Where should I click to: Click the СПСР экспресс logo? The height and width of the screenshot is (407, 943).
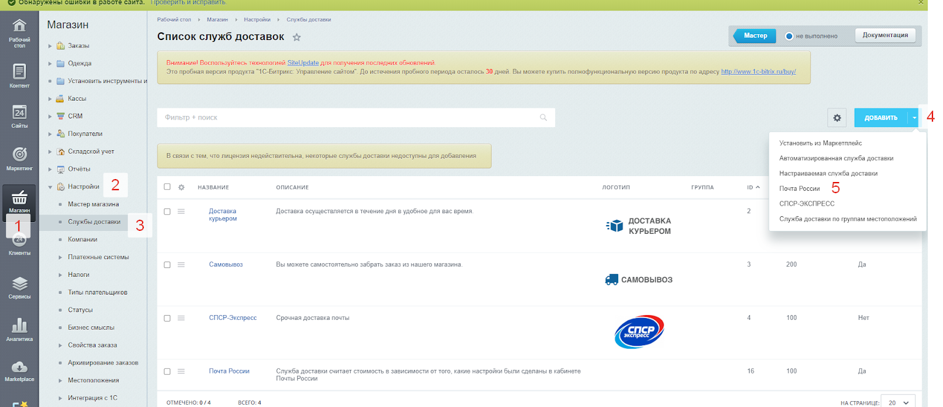[x=639, y=332]
